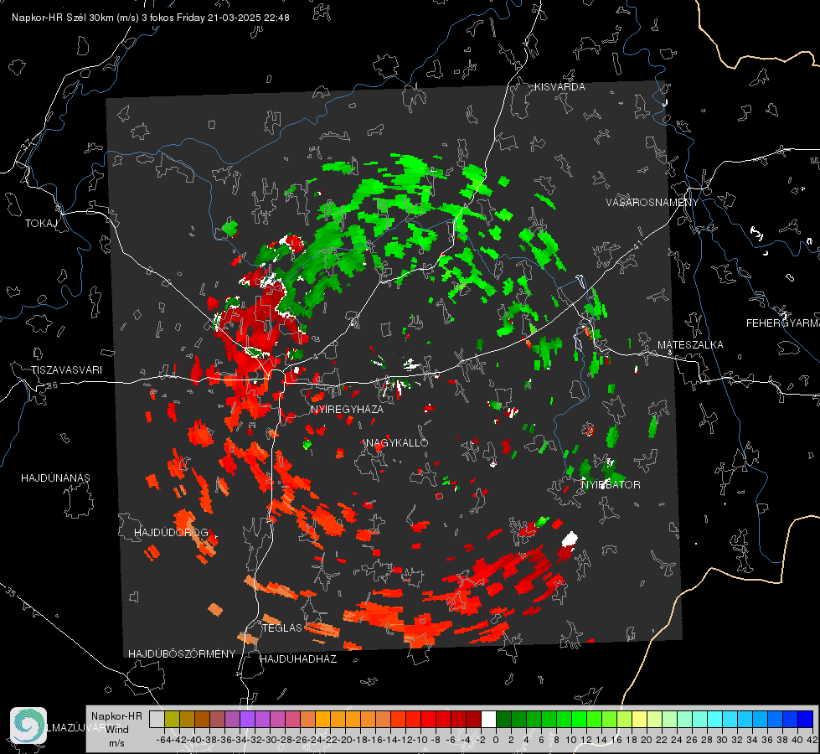Screen dimensions: 820x754
Task: Click the VASAROSNAMENY town label
Action: pyautogui.click(x=652, y=202)
